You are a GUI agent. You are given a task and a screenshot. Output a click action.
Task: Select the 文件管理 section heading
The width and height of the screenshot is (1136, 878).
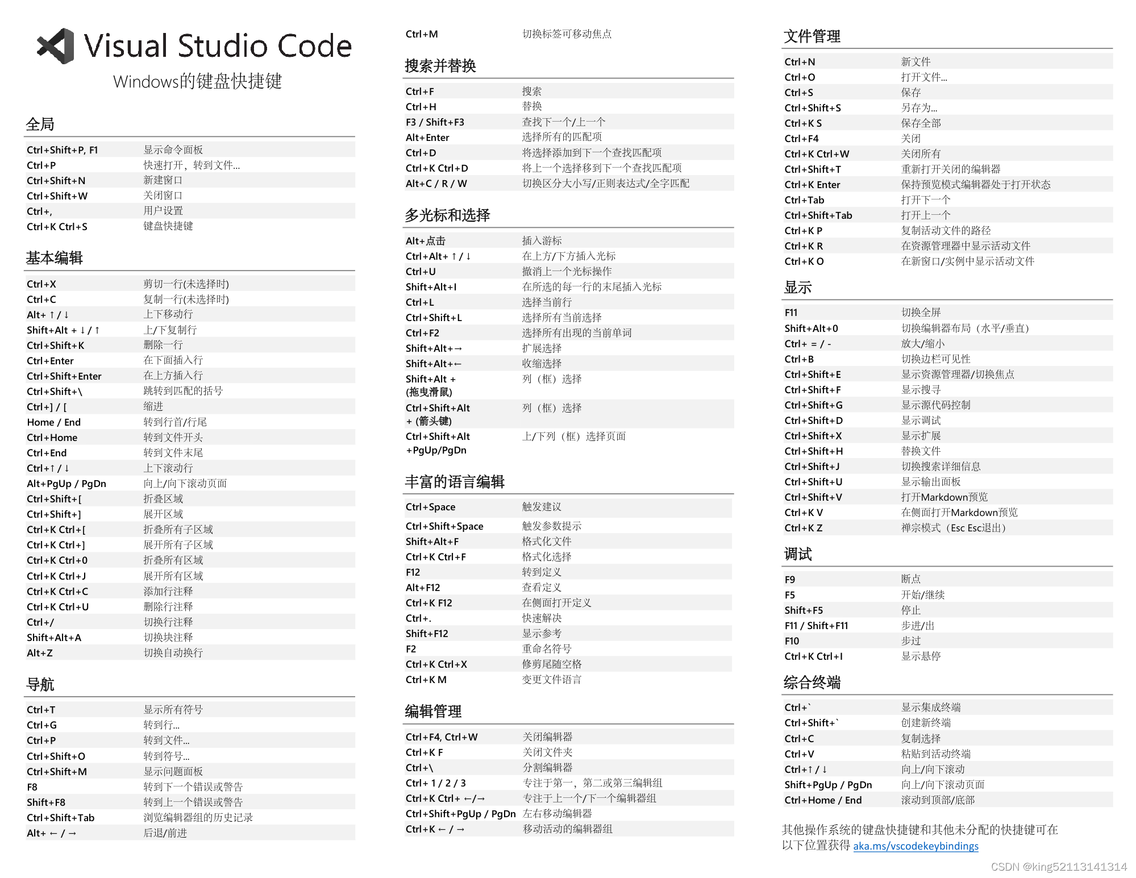coord(812,36)
